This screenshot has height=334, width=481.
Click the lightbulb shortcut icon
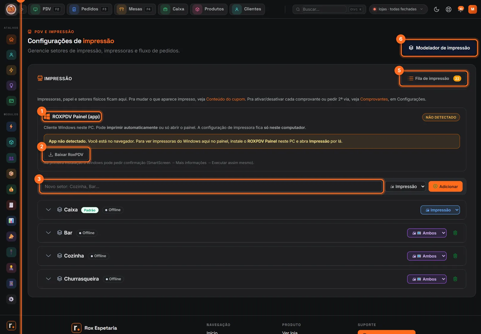point(11,86)
